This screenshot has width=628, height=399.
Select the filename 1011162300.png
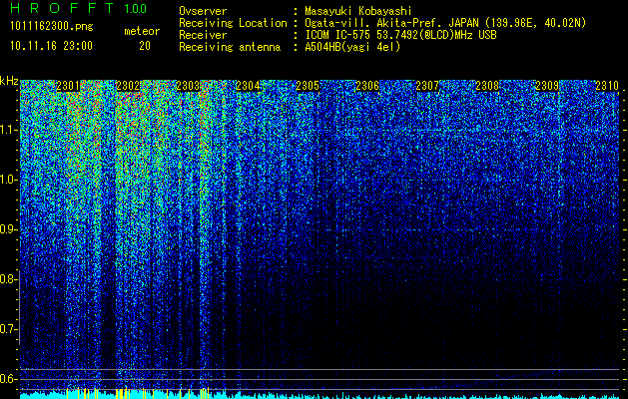pyautogui.click(x=52, y=27)
